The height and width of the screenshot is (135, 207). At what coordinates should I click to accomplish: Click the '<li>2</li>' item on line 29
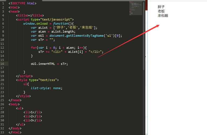coord(33,116)
